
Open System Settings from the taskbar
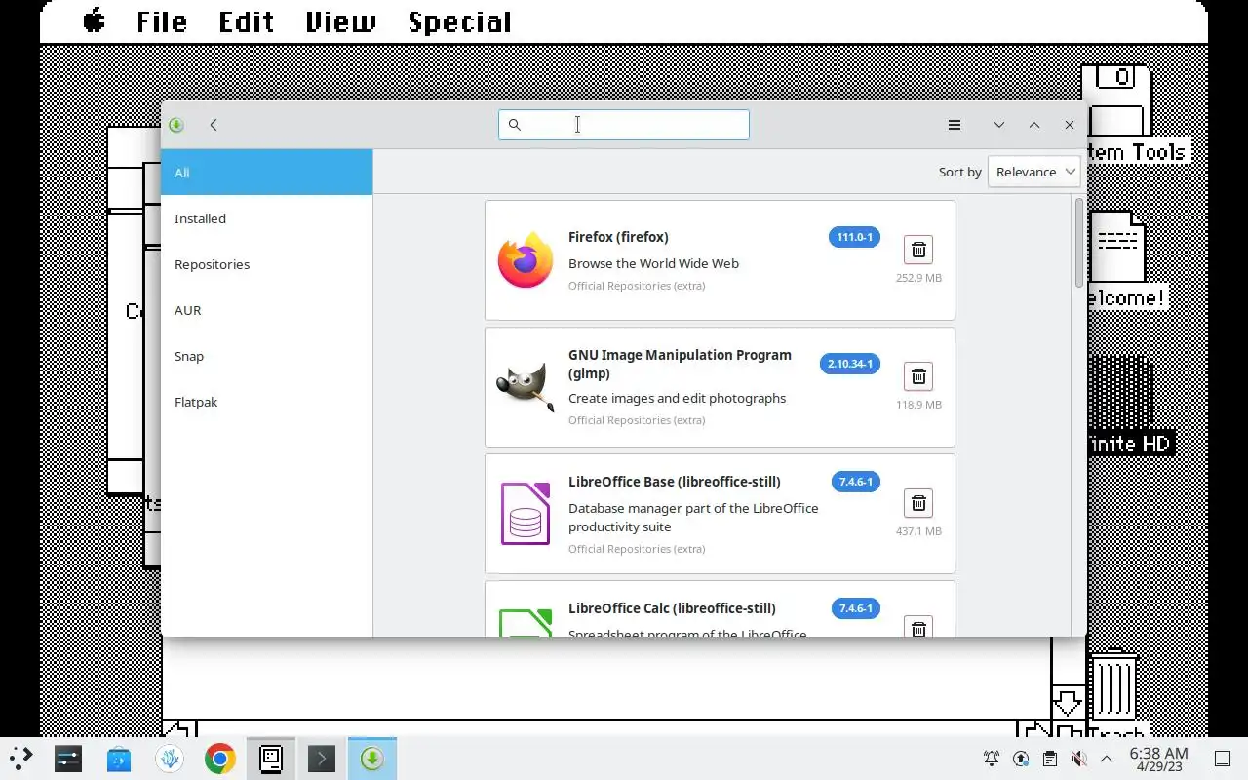click(68, 759)
